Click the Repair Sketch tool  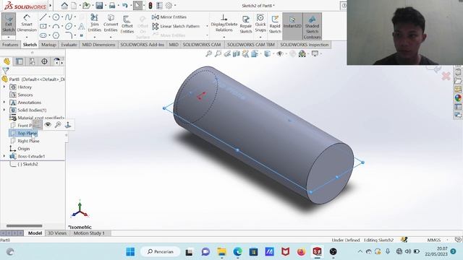pyautogui.click(x=246, y=24)
